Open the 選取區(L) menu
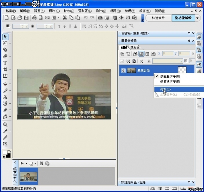This screenshot has height=192, width=204. point(85,11)
